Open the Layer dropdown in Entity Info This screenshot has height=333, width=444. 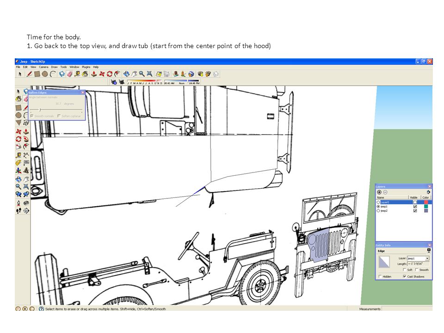427,258
